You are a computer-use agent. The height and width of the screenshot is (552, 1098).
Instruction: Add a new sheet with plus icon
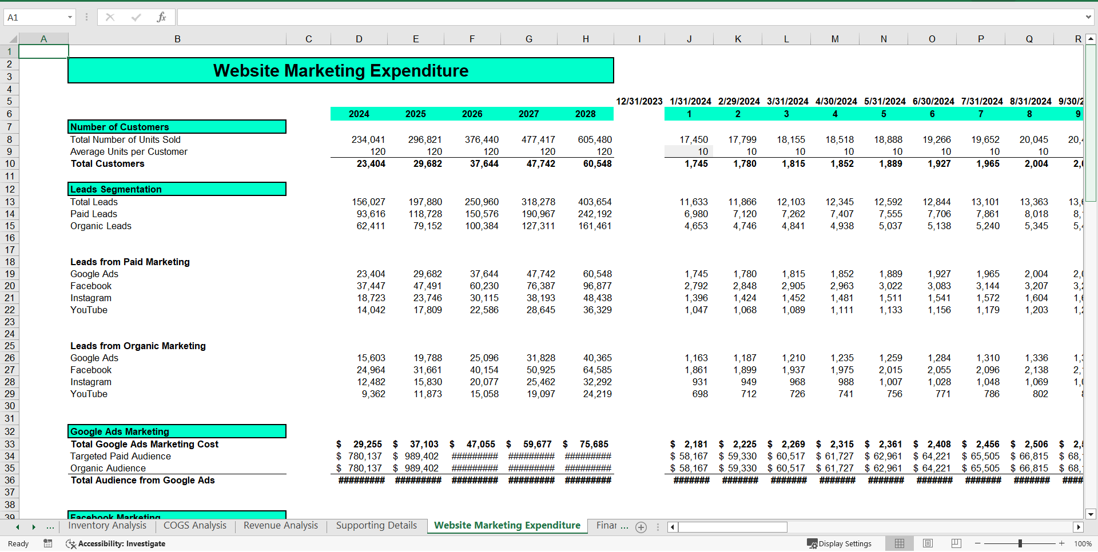tap(641, 527)
